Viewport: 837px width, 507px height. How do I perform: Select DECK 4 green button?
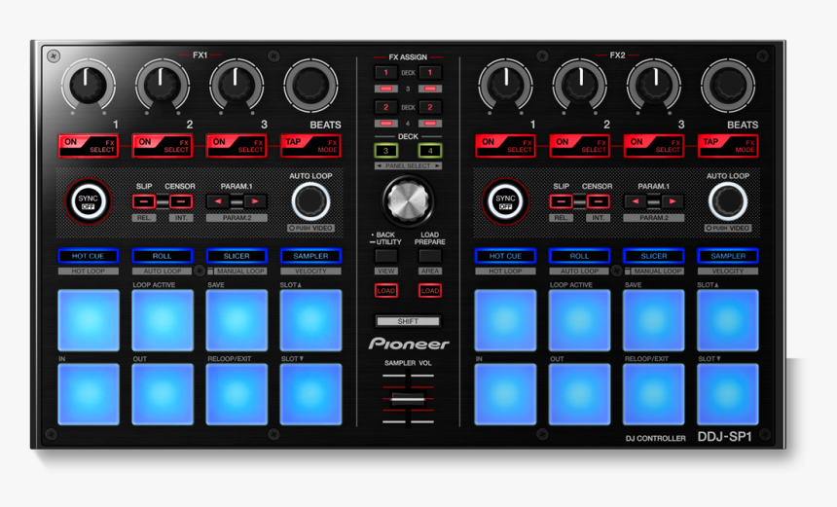click(x=430, y=151)
